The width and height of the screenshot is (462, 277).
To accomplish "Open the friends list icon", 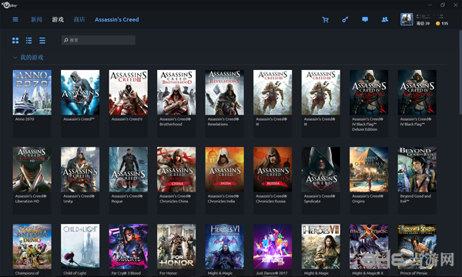I will point(384,19).
